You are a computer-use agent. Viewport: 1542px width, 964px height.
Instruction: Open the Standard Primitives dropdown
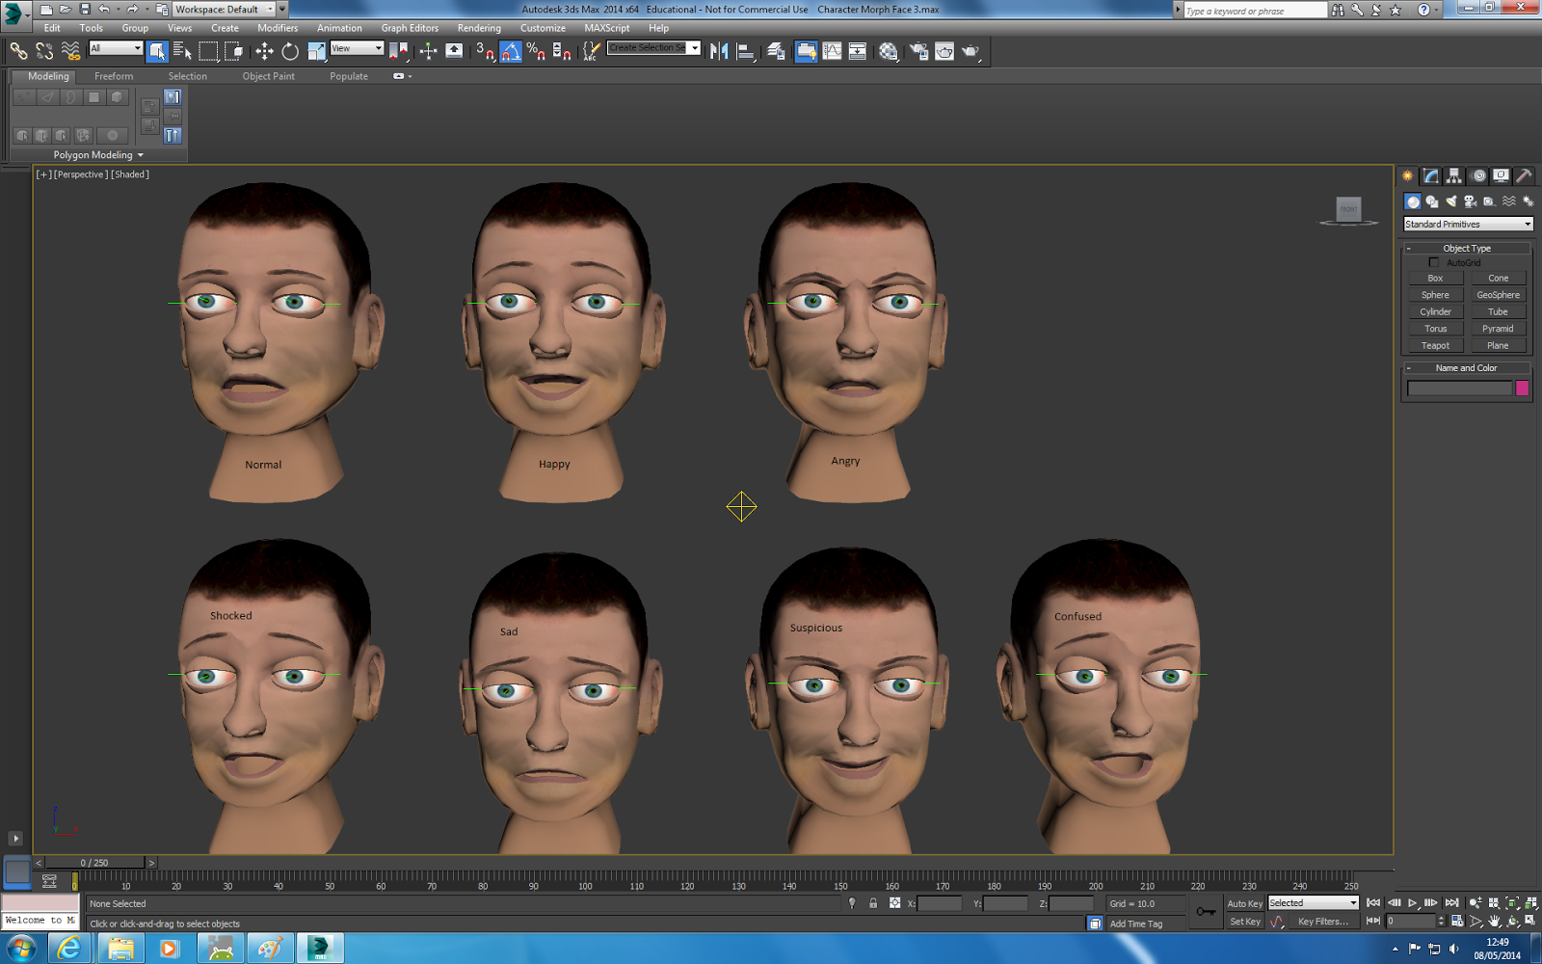1466,224
